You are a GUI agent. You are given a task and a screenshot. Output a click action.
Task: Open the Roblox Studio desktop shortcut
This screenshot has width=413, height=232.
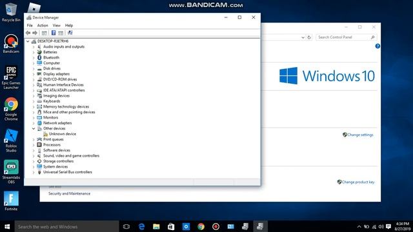click(11, 140)
